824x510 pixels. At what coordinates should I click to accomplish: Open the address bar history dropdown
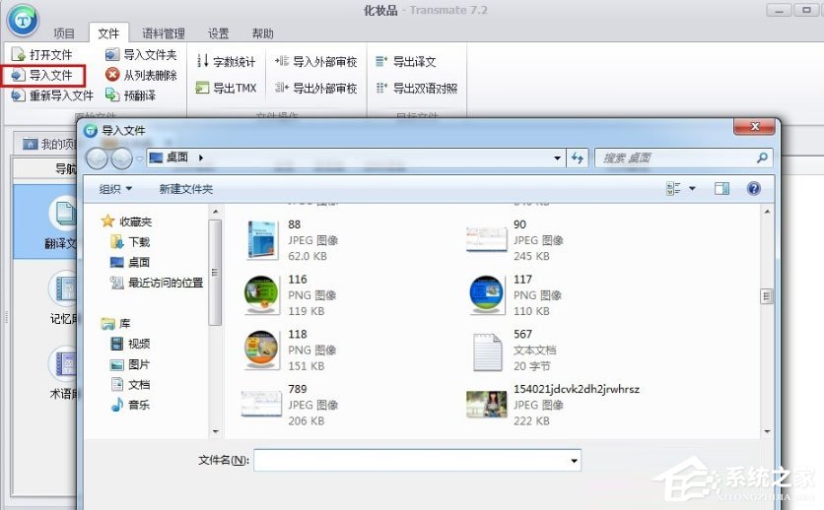(x=557, y=158)
